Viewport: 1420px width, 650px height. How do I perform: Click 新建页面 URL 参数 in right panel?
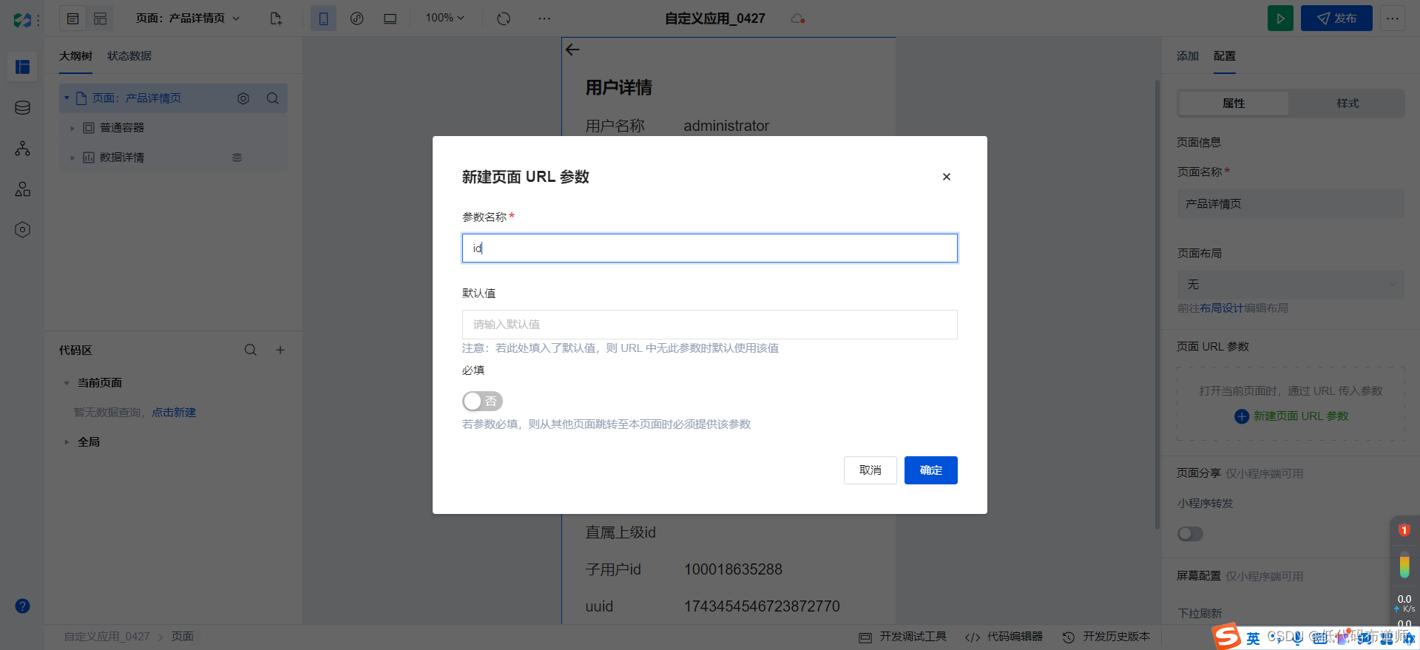click(x=1291, y=416)
